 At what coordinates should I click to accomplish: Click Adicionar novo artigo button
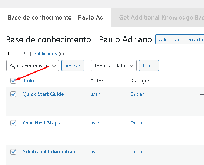pos(180,39)
